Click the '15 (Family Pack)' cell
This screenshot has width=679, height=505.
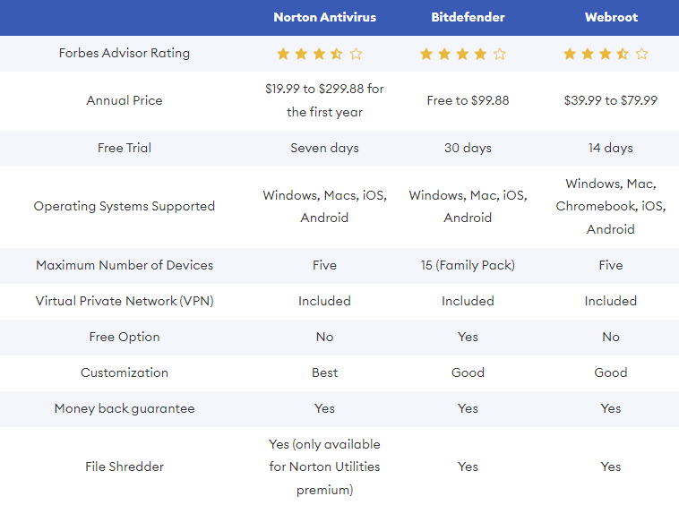point(468,265)
